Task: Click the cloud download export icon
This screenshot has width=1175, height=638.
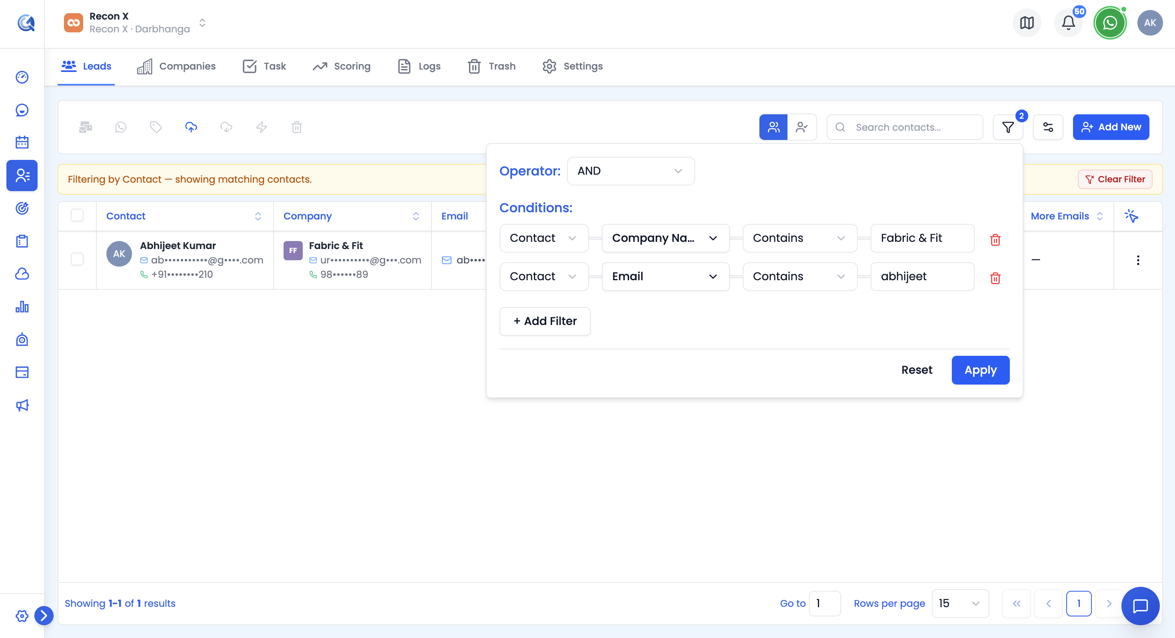Action: tap(226, 127)
